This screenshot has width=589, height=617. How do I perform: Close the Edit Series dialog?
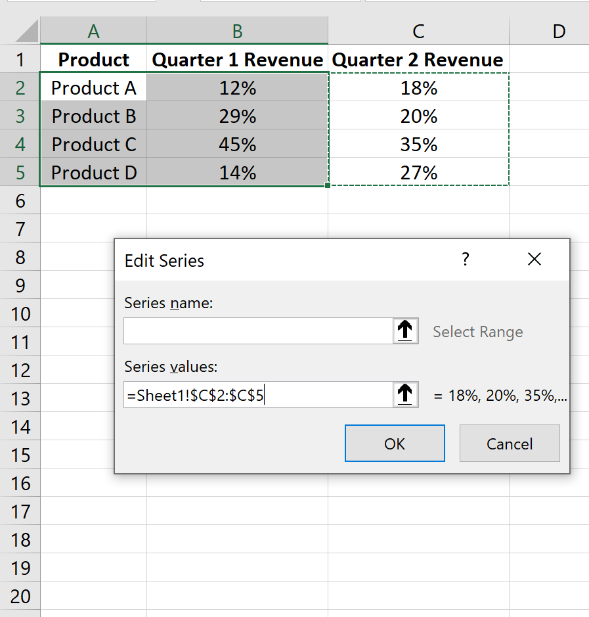coord(534,260)
